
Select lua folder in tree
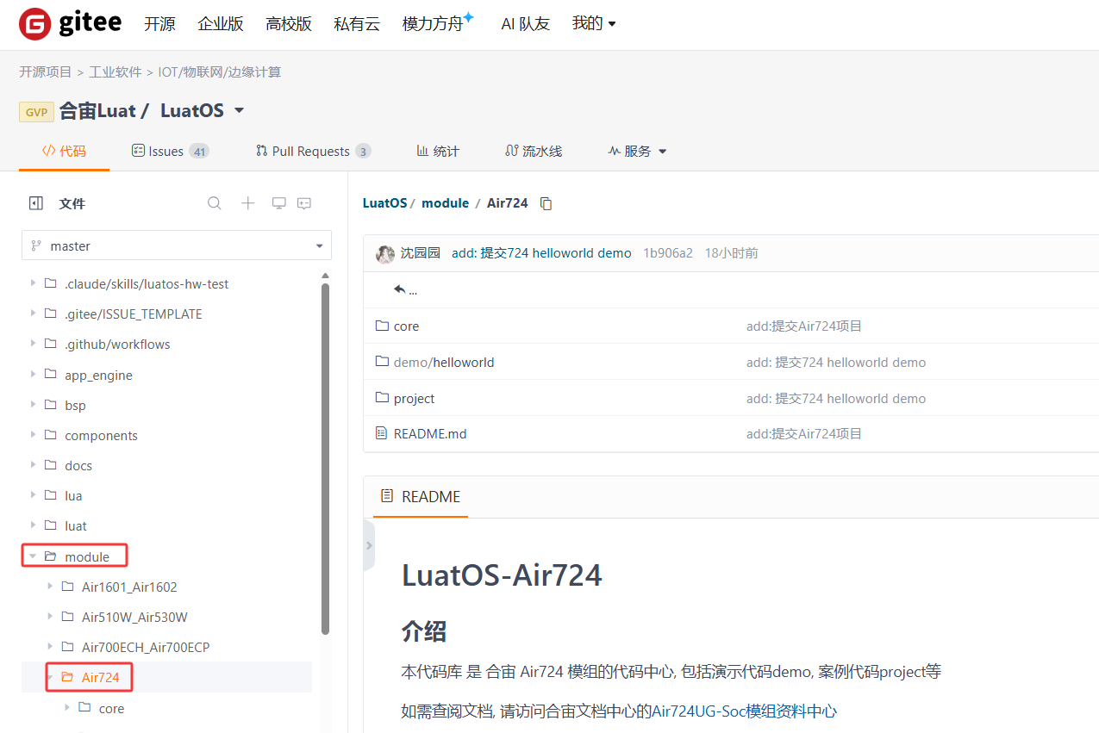point(73,495)
